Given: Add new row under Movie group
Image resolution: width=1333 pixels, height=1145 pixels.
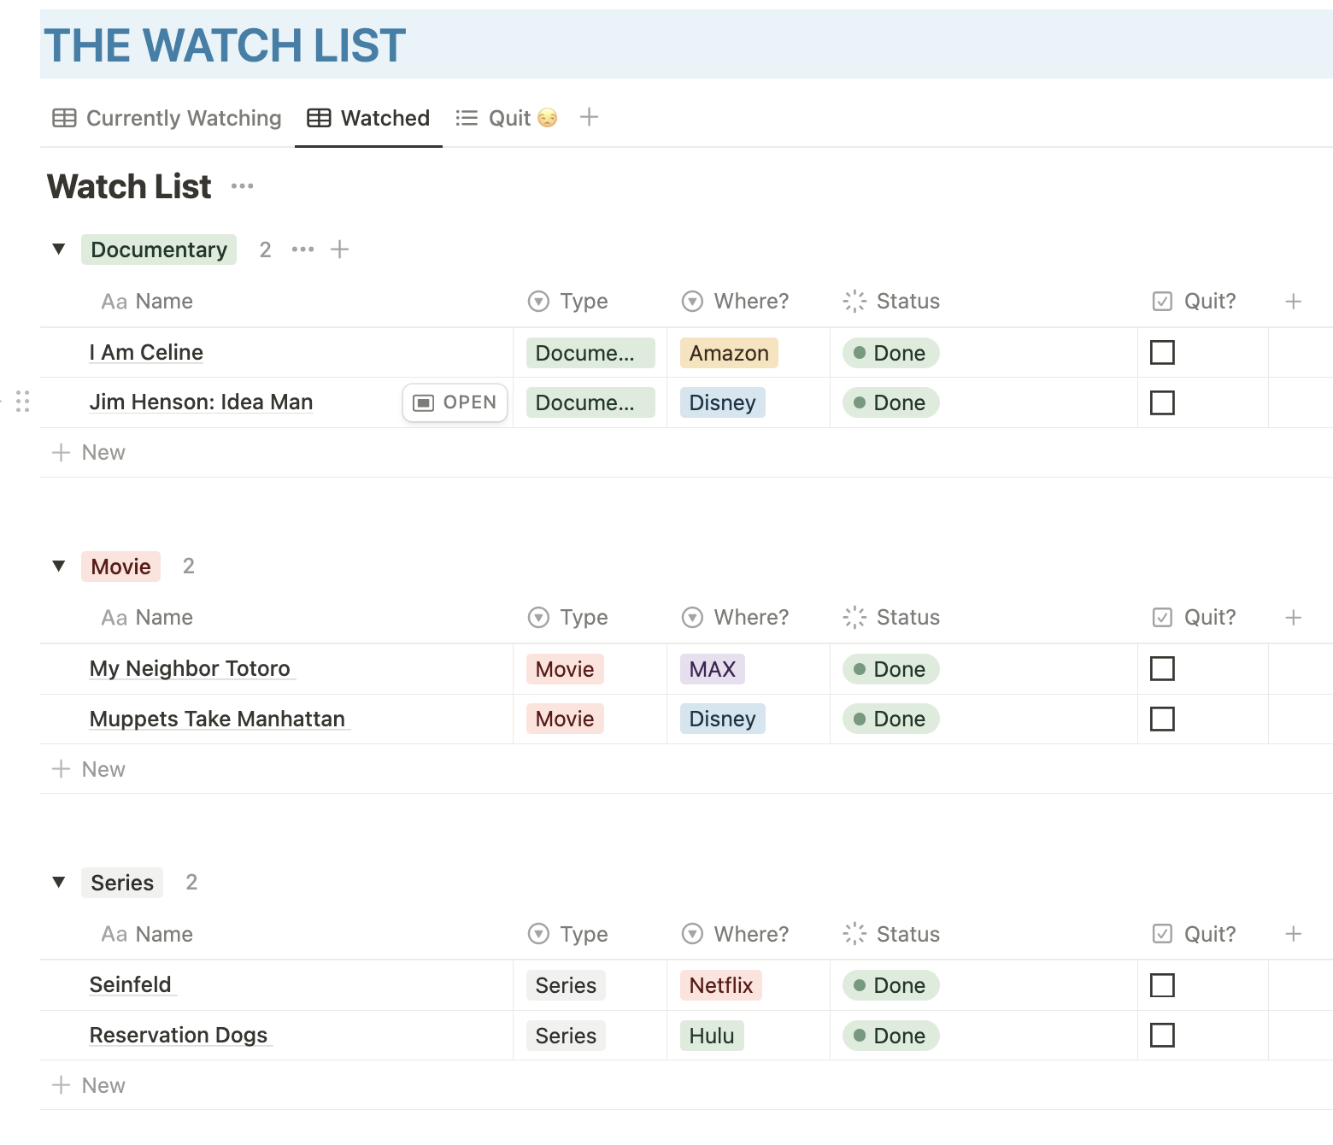Looking at the screenshot, I should pos(89,769).
